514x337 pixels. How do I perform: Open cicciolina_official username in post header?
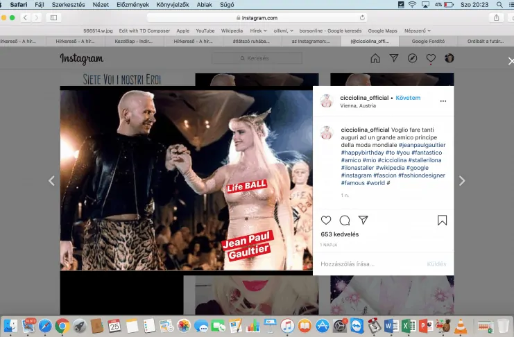(365, 98)
